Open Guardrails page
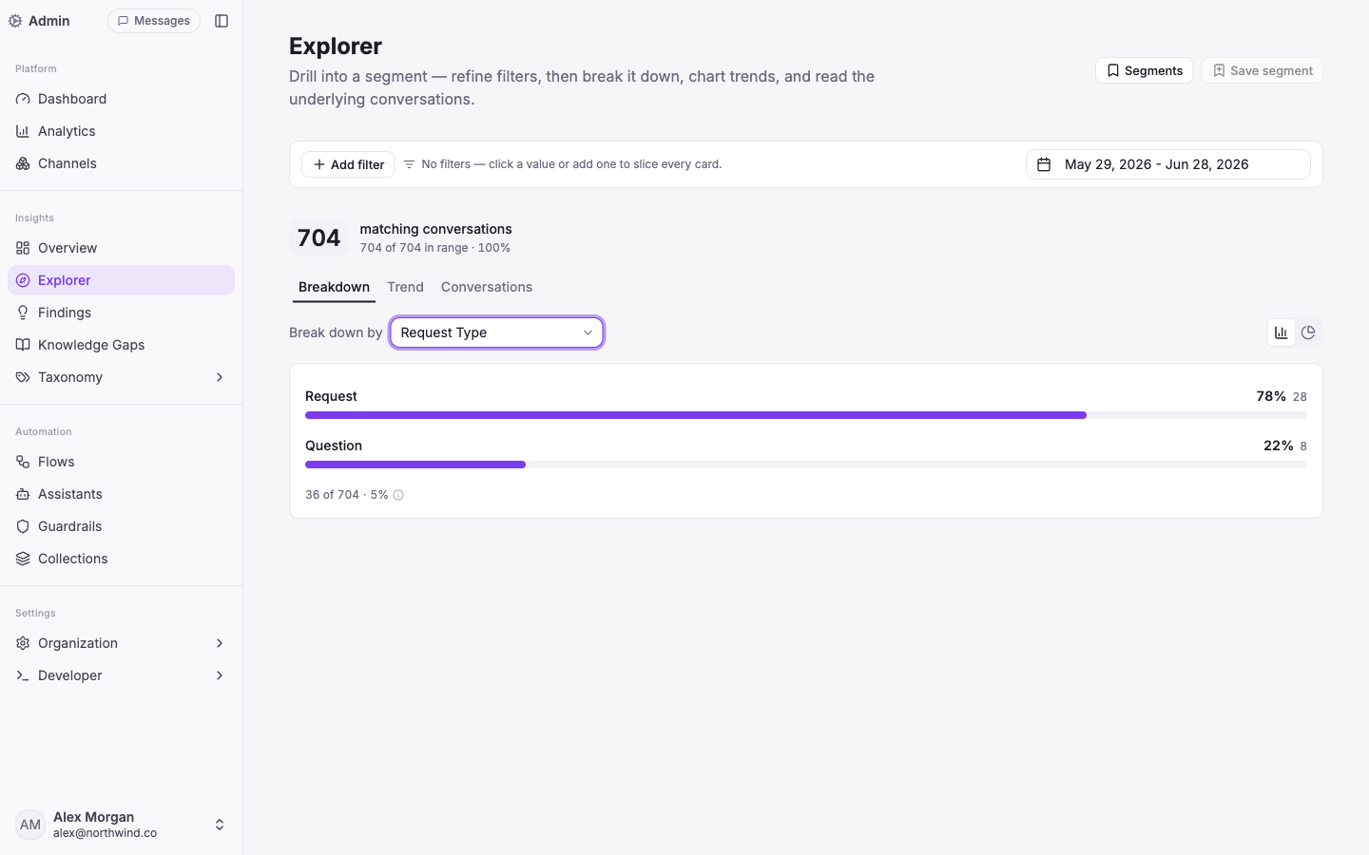The width and height of the screenshot is (1369, 855). point(122,526)
